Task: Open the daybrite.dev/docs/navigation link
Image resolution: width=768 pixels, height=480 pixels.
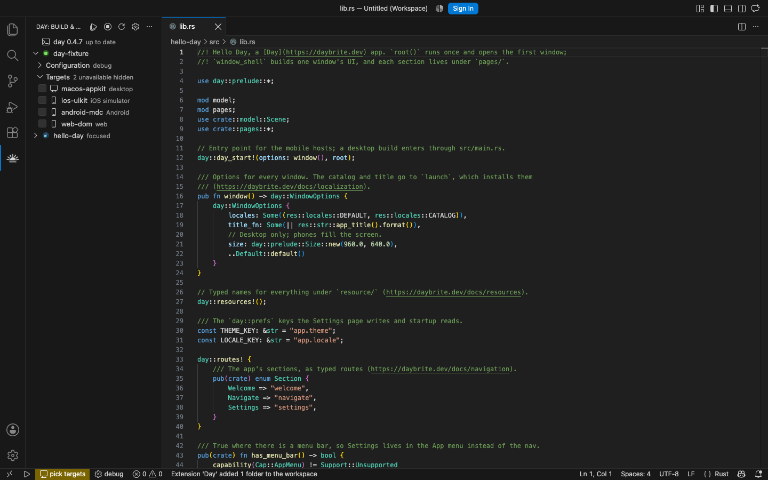Action: pyautogui.click(x=440, y=369)
